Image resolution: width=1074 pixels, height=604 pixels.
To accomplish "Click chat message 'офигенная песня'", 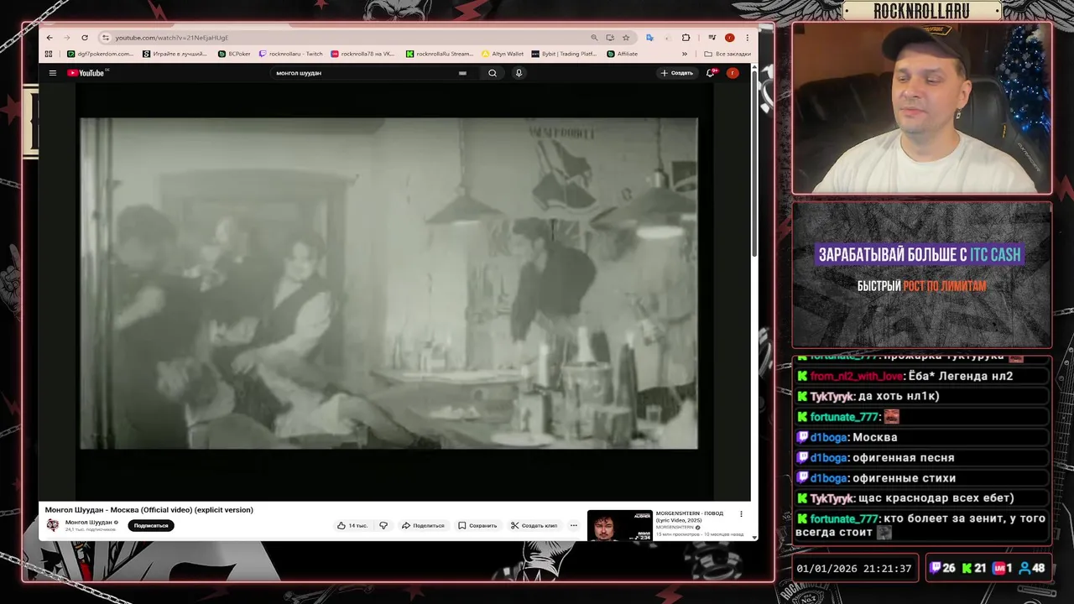I will [x=903, y=458].
